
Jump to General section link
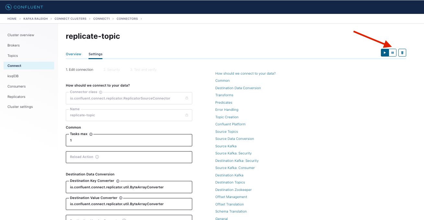click(221, 218)
